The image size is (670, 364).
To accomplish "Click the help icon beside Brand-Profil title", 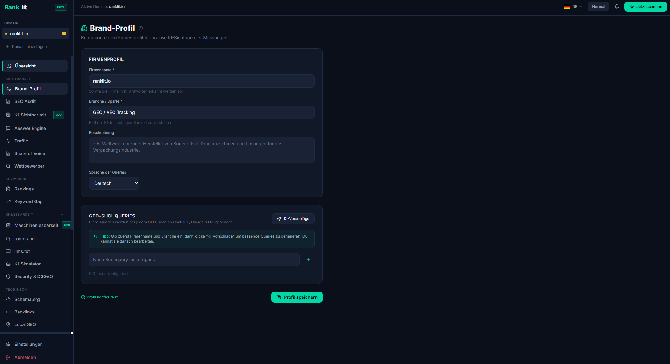I will point(141,28).
